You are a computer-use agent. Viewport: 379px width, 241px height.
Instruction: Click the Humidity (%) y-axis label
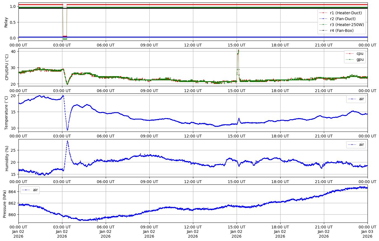click(x=7, y=158)
